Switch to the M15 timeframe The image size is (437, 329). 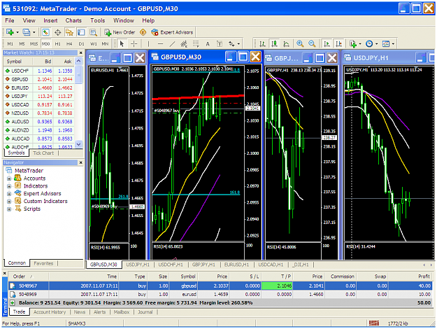pyautogui.click(x=34, y=44)
